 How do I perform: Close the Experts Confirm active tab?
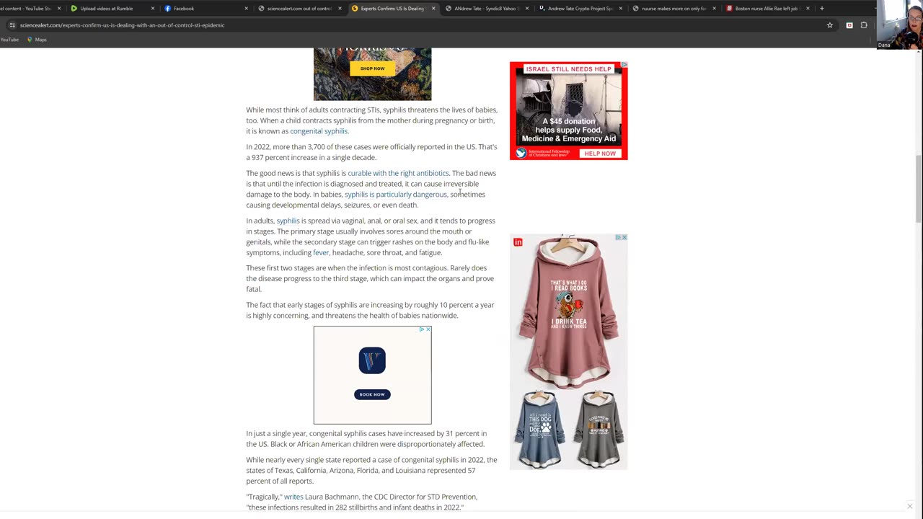point(433,9)
